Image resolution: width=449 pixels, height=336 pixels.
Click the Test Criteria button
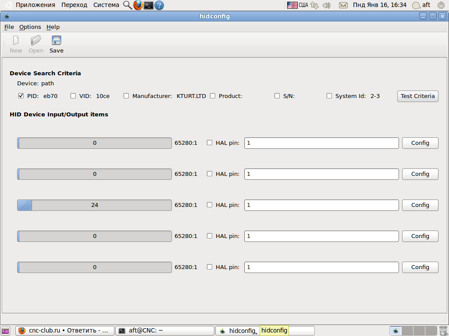[418, 96]
